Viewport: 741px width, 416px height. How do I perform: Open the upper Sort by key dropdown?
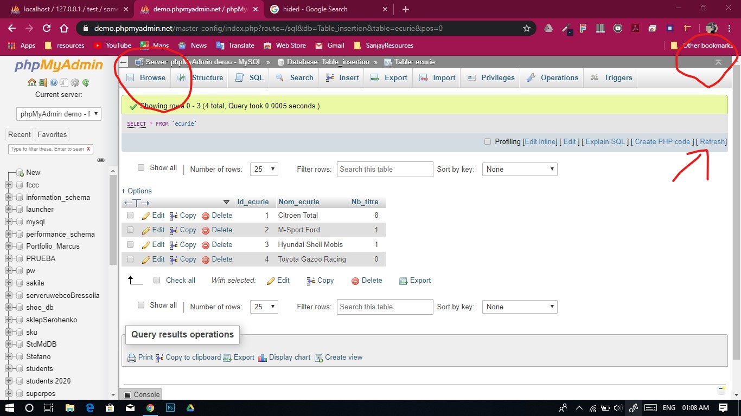click(520, 169)
